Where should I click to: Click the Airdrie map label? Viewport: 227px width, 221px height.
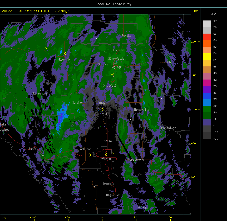point(106,141)
